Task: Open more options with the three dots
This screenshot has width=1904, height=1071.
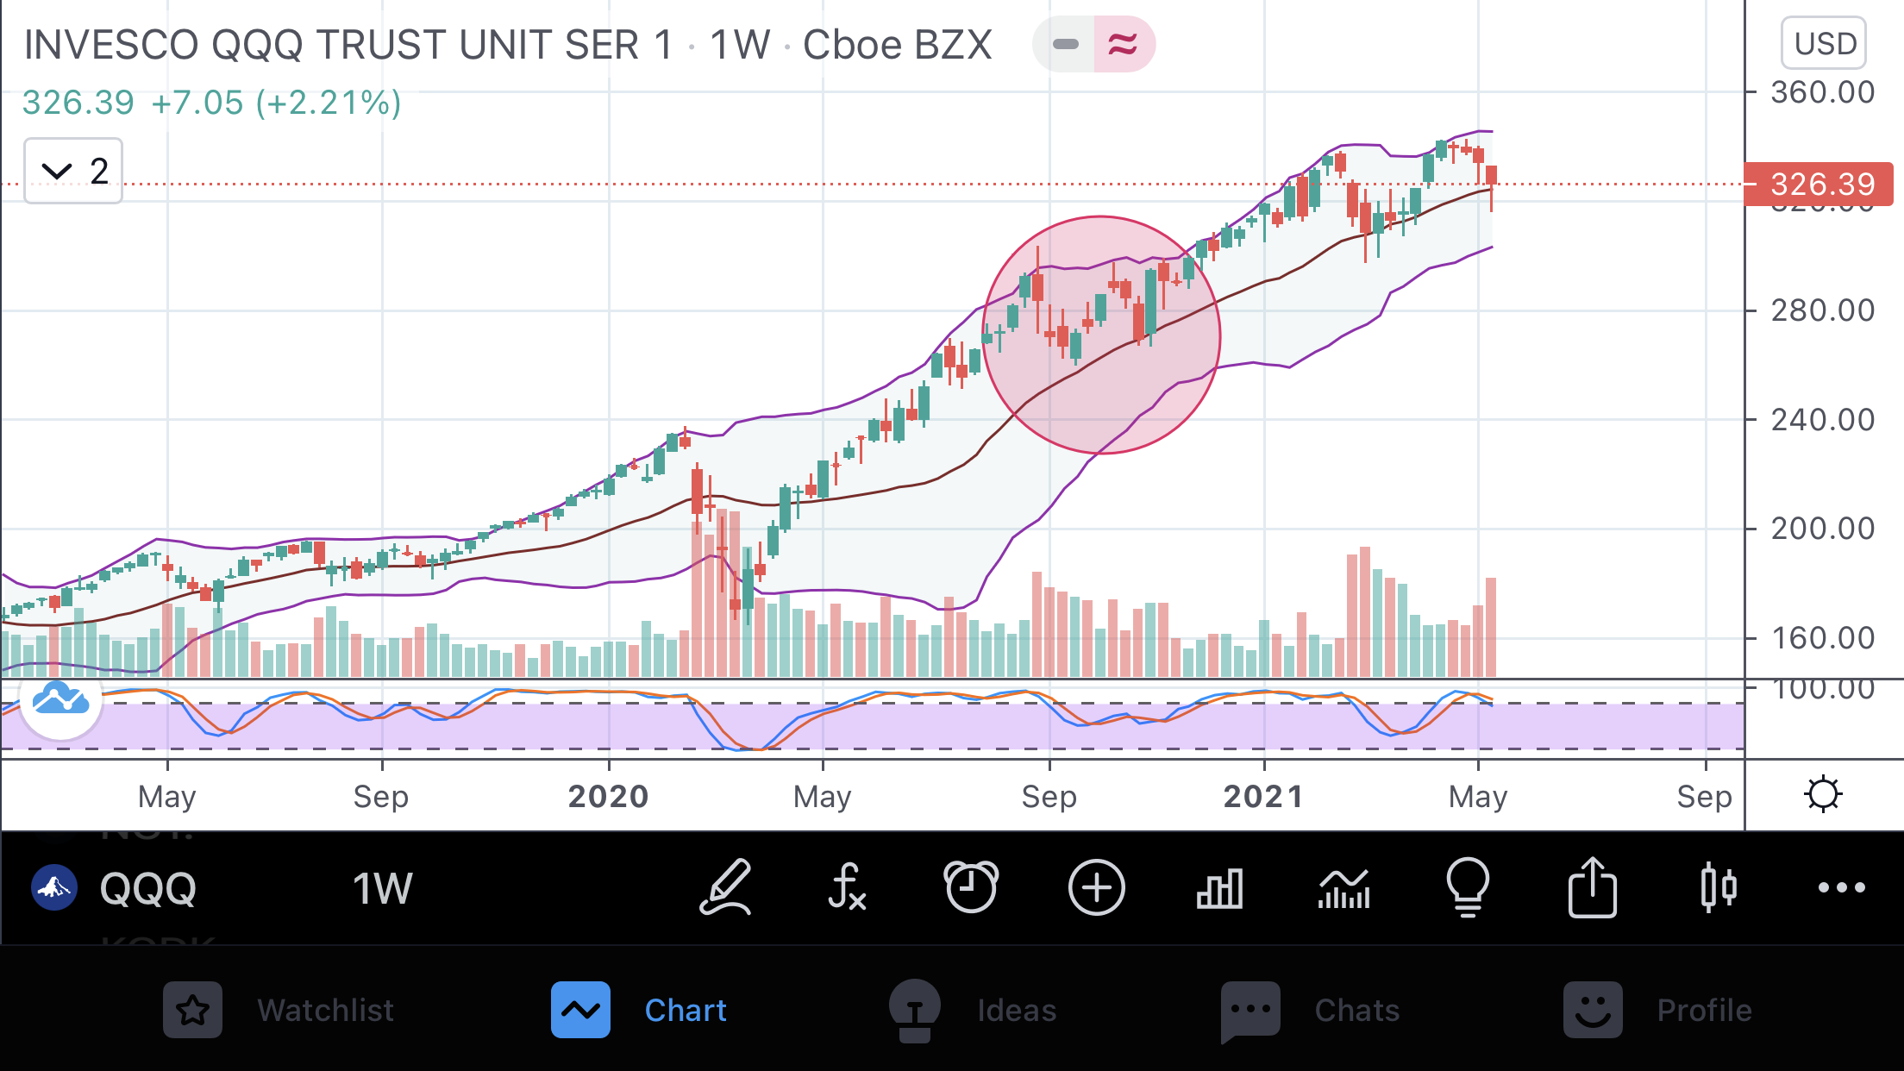Action: pyautogui.click(x=1841, y=887)
